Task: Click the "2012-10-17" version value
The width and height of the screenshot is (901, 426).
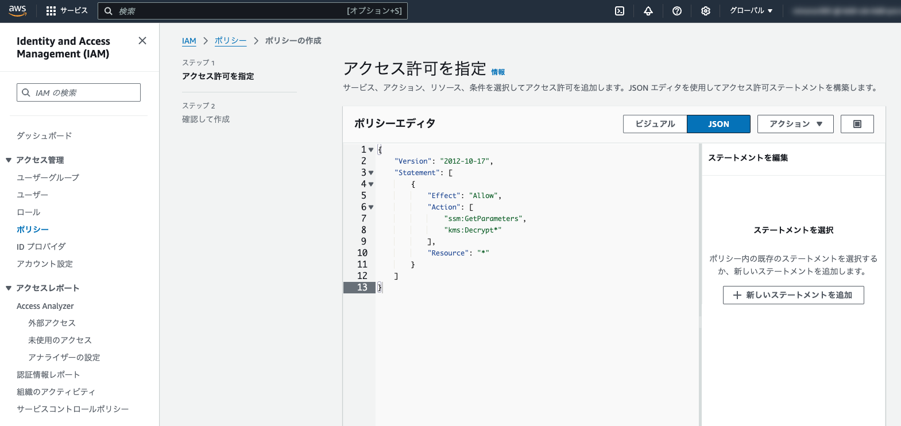Action: [465, 161]
